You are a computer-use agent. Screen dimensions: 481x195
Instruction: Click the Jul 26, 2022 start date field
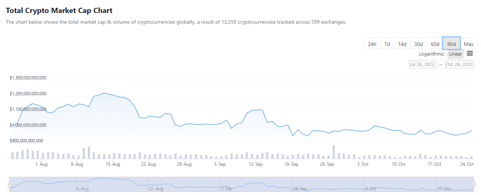click(x=422, y=64)
